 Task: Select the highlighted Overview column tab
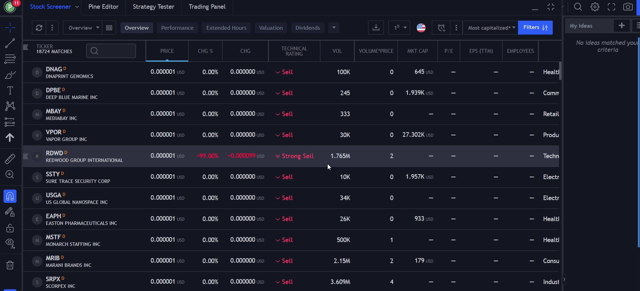[x=137, y=28]
